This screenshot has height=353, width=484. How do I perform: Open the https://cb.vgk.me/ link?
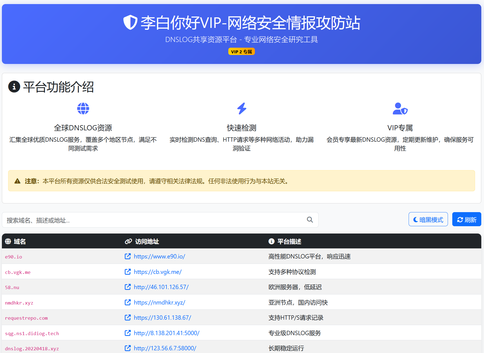(158, 272)
